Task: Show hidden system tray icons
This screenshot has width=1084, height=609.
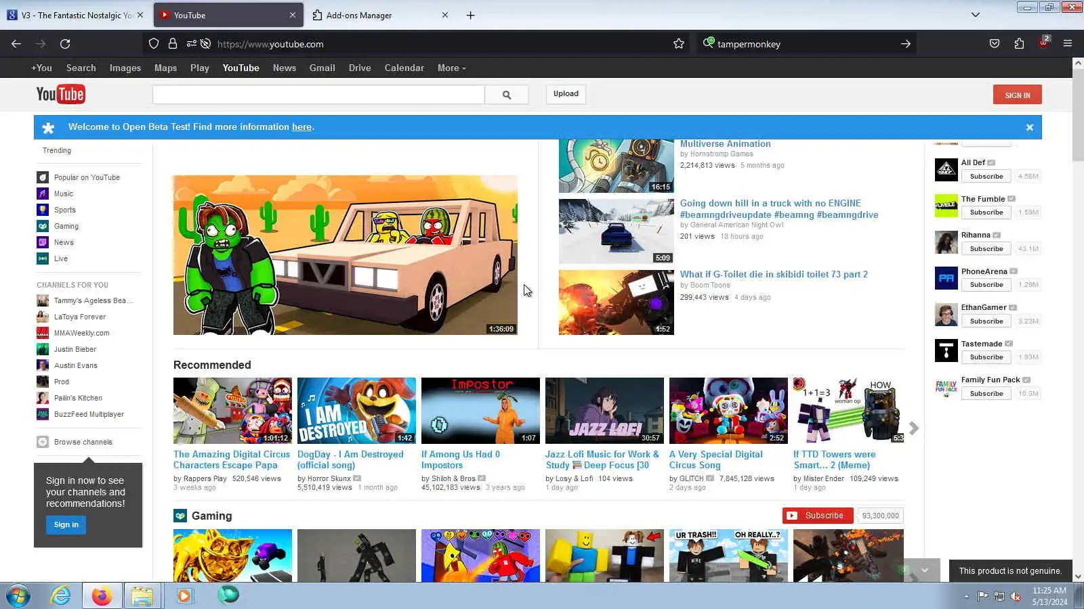Action: [x=966, y=596]
